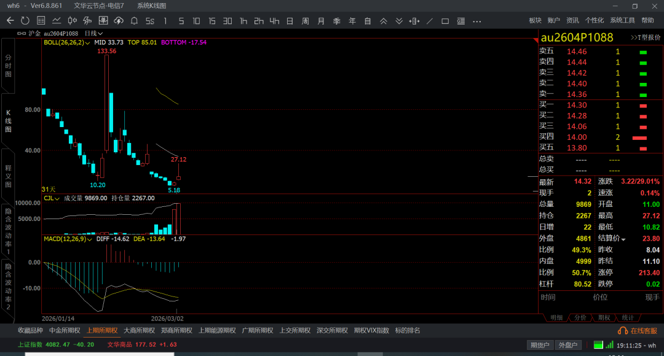Switch to yearly 年 period

pos(352,21)
